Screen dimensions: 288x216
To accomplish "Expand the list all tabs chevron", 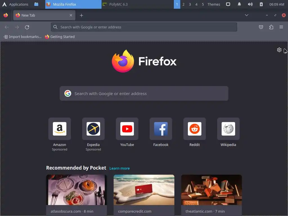I will click(x=247, y=15).
